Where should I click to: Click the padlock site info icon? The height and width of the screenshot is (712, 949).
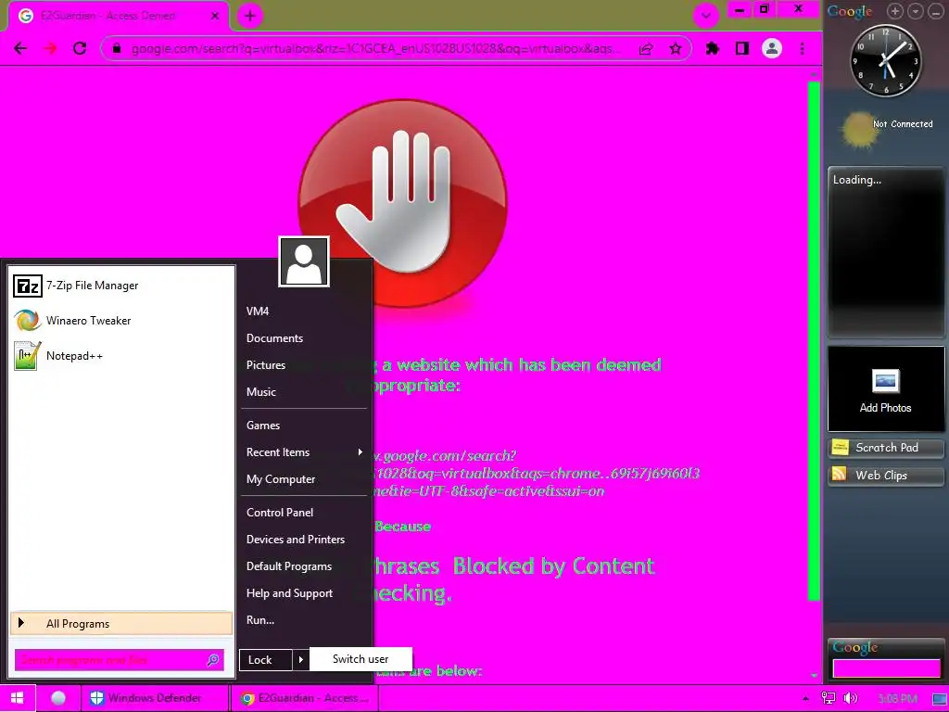pyautogui.click(x=117, y=48)
